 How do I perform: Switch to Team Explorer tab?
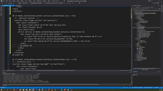145,70
